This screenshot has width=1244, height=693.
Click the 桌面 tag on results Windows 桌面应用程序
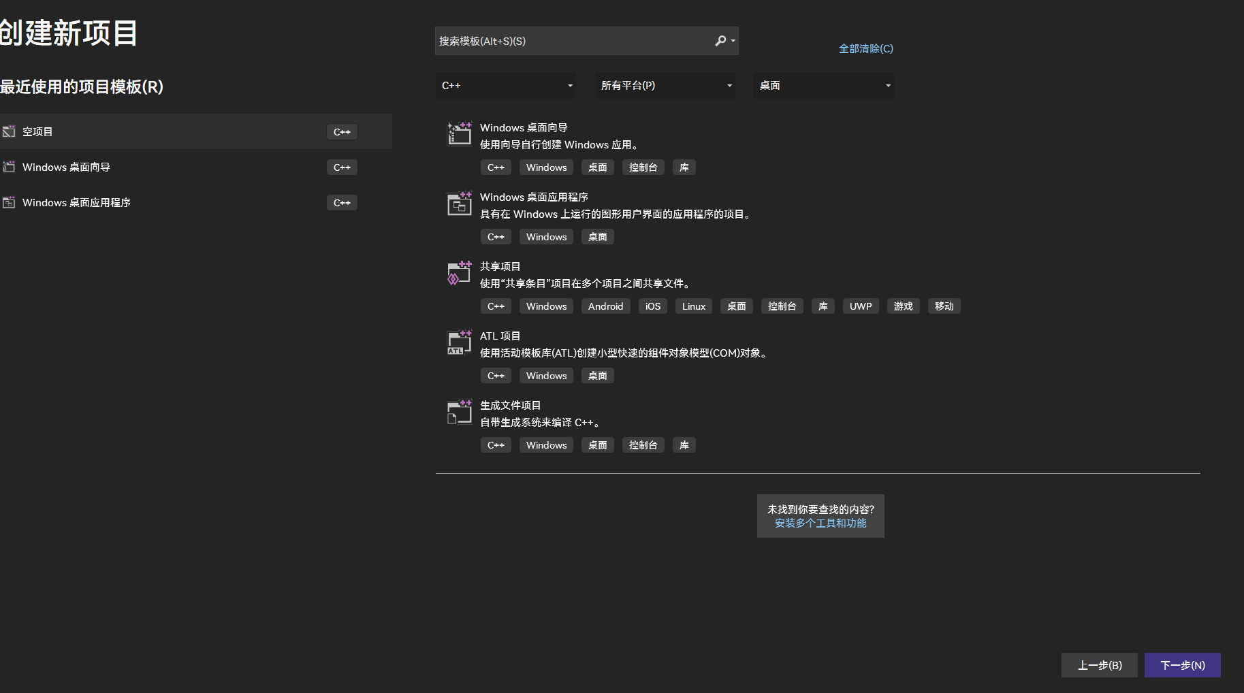pos(598,237)
